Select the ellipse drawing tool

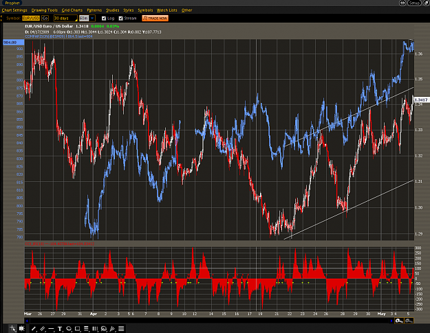pyautogui.click(x=69, y=329)
